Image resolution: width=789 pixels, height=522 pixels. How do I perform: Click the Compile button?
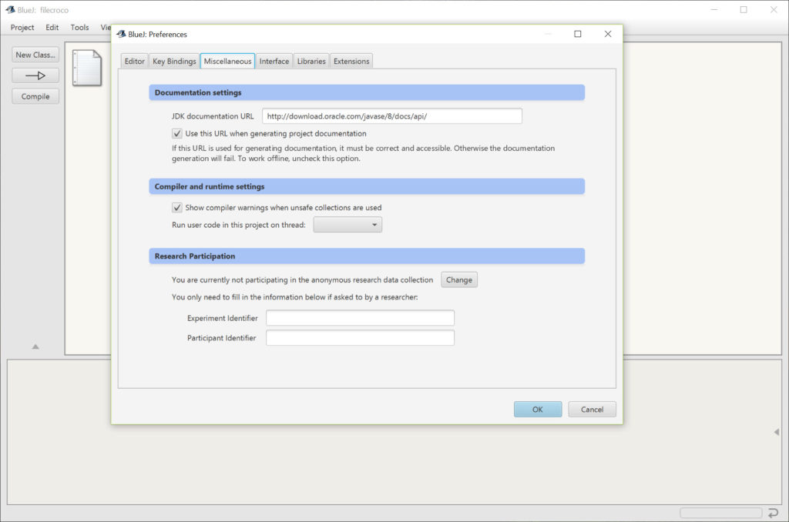click(x=35, y=96)
